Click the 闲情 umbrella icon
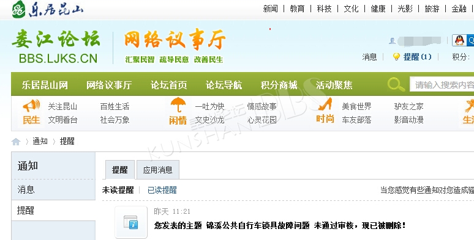The width and height of the screenshot is (474, 240). [x=178, y=105]
